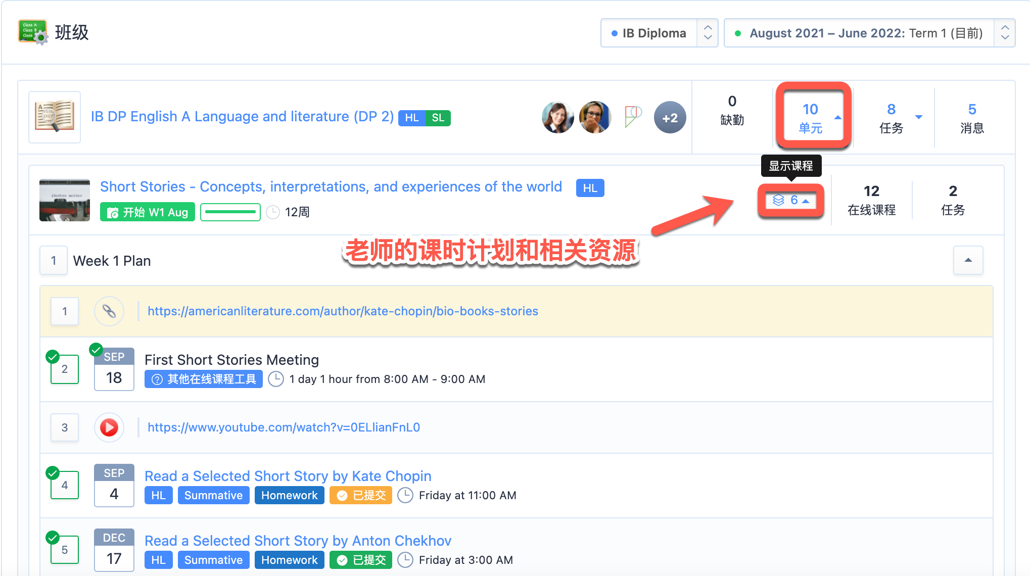Viewport: 1030px width, 576px height.
Task: View the 0 缺勤 absences count
Action: (732, 110)
